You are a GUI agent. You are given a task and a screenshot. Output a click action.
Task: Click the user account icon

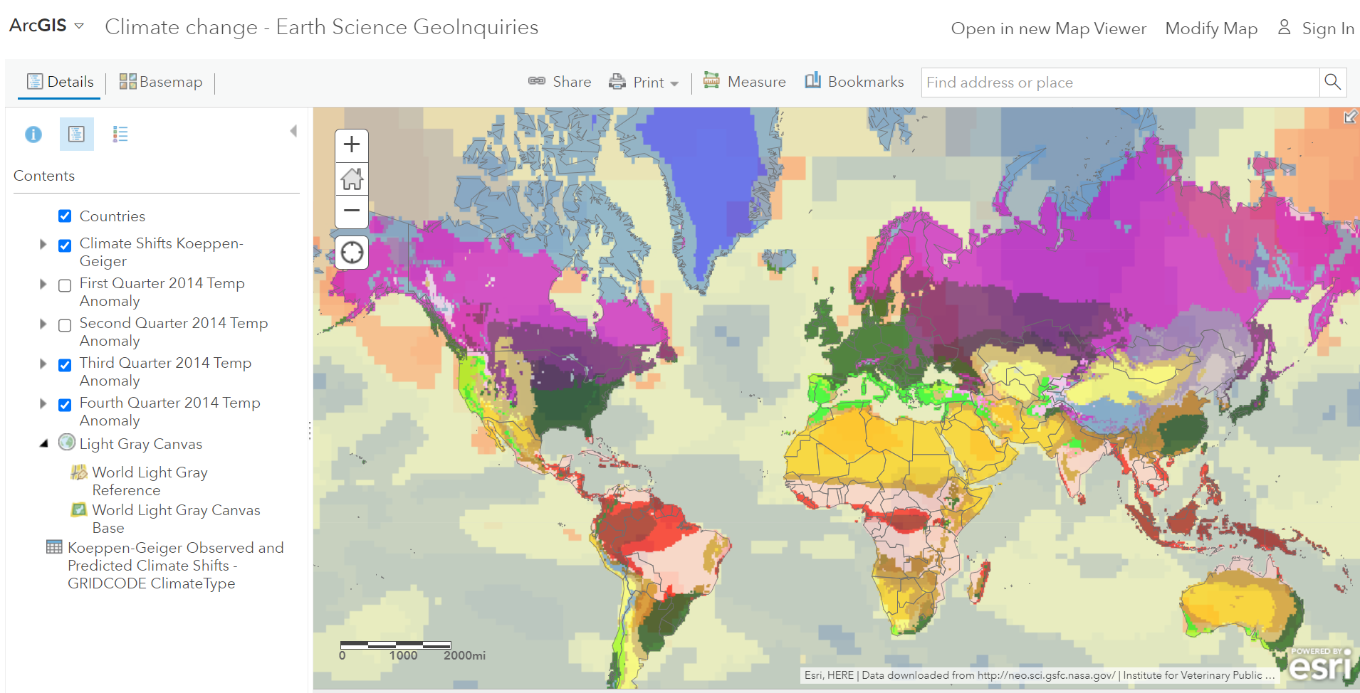tap(1284, 27)
